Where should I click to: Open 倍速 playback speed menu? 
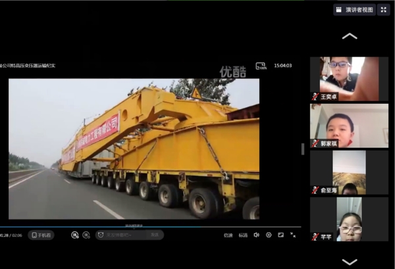click(x=228, y=235)
